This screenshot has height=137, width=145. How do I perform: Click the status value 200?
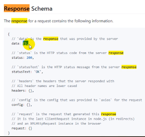tap(29, 58)
